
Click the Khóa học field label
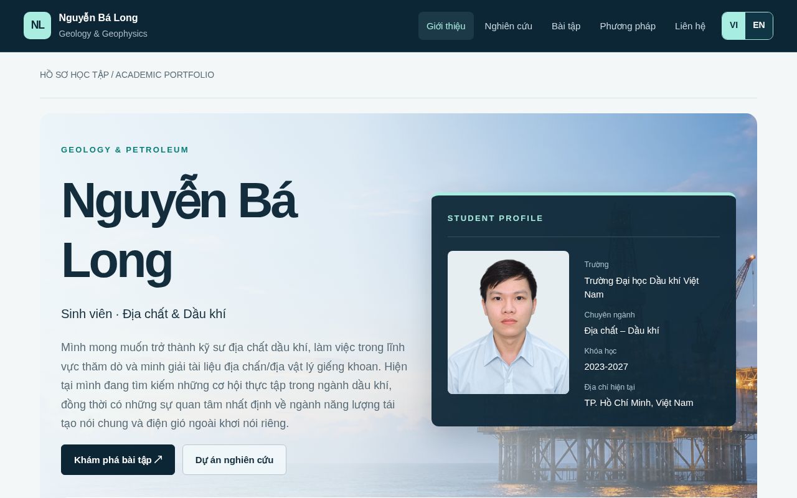tap(600, 350)
